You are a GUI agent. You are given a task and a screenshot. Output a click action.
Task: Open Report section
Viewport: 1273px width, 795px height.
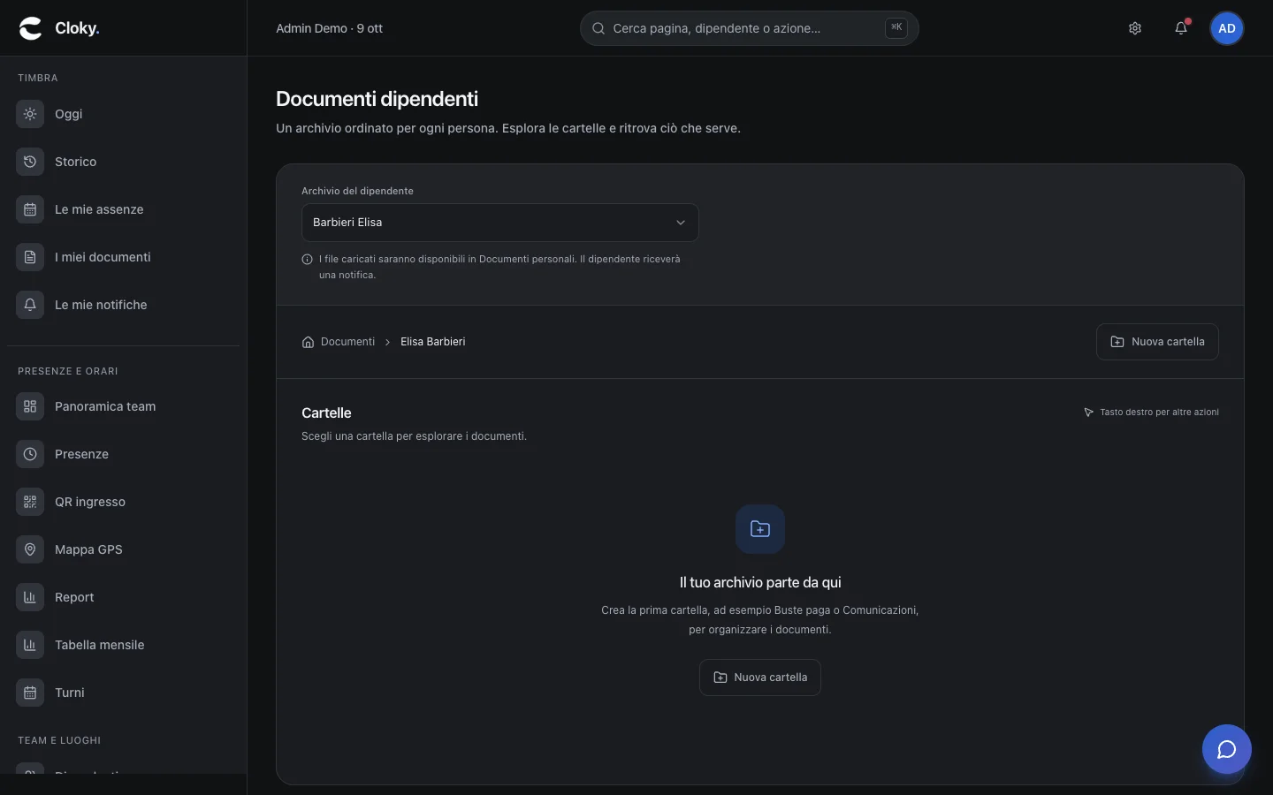click(x=123, y=597)
